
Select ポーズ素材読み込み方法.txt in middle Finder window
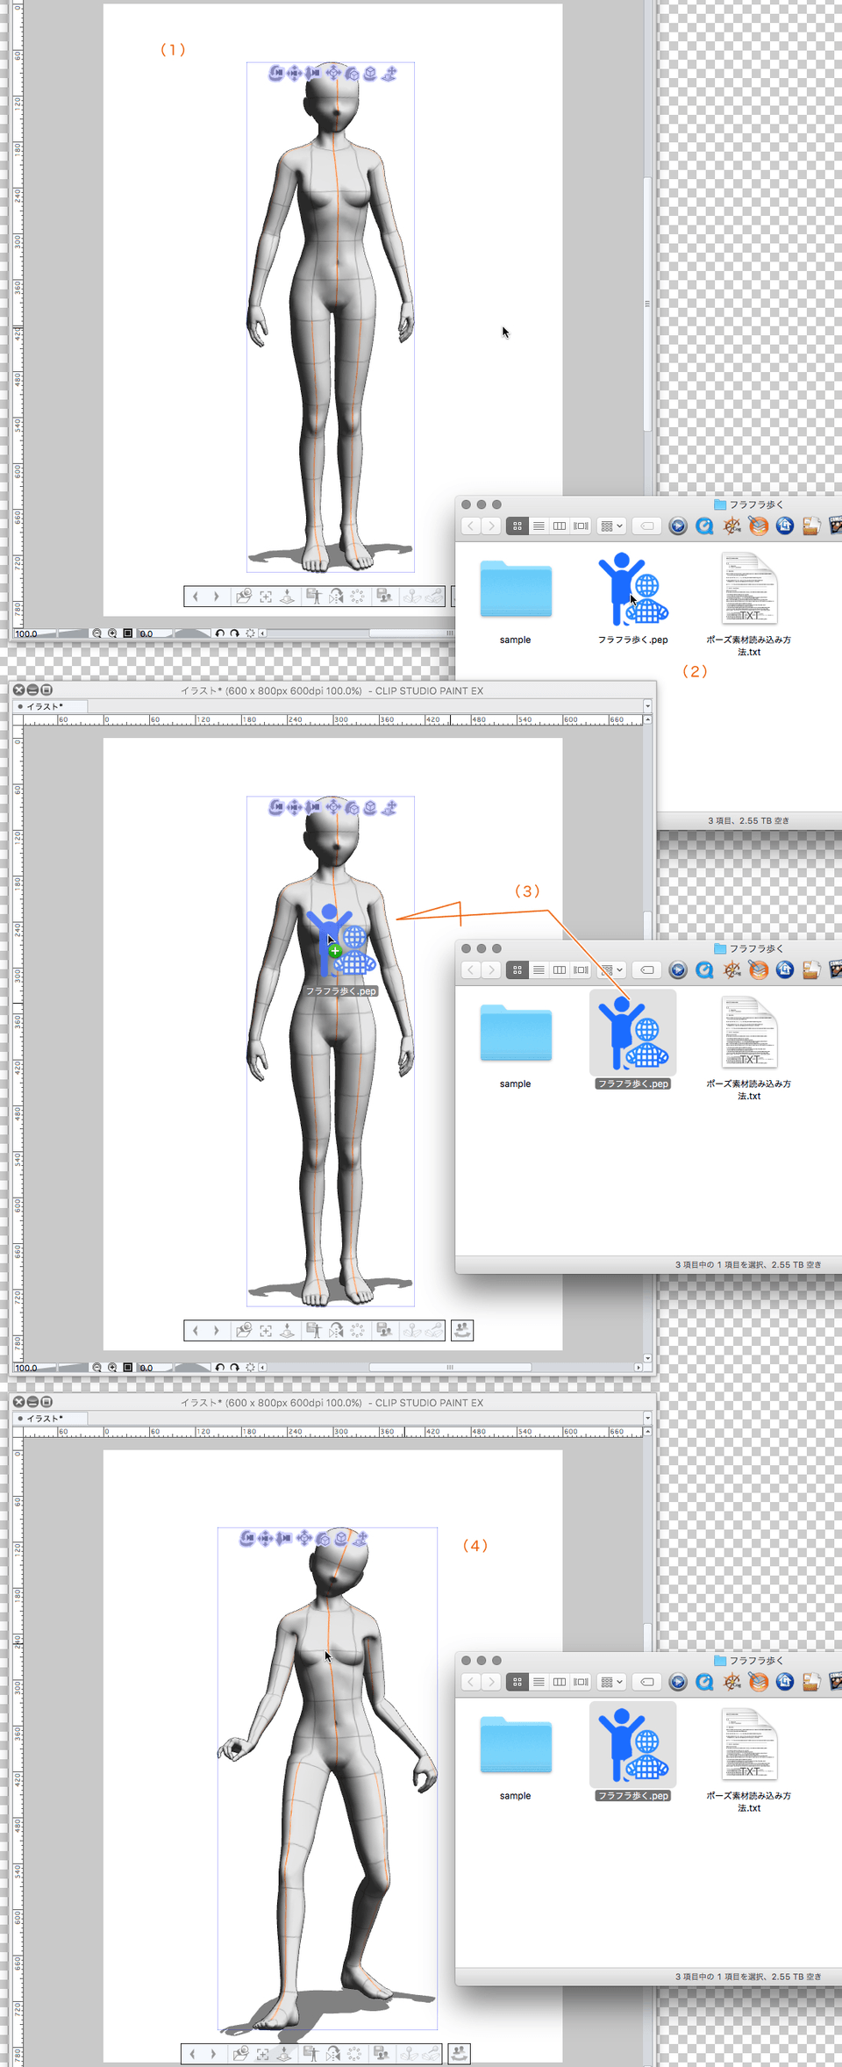tap(749, 1048)
